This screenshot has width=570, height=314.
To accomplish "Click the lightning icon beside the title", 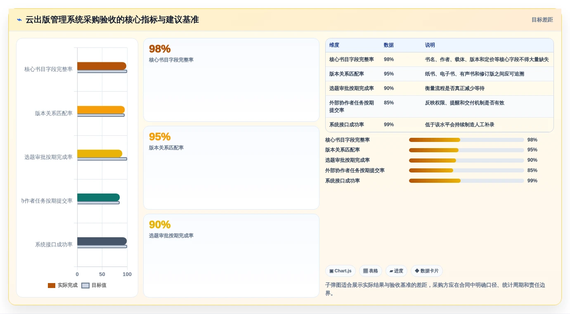I will (x=19, y=20).
